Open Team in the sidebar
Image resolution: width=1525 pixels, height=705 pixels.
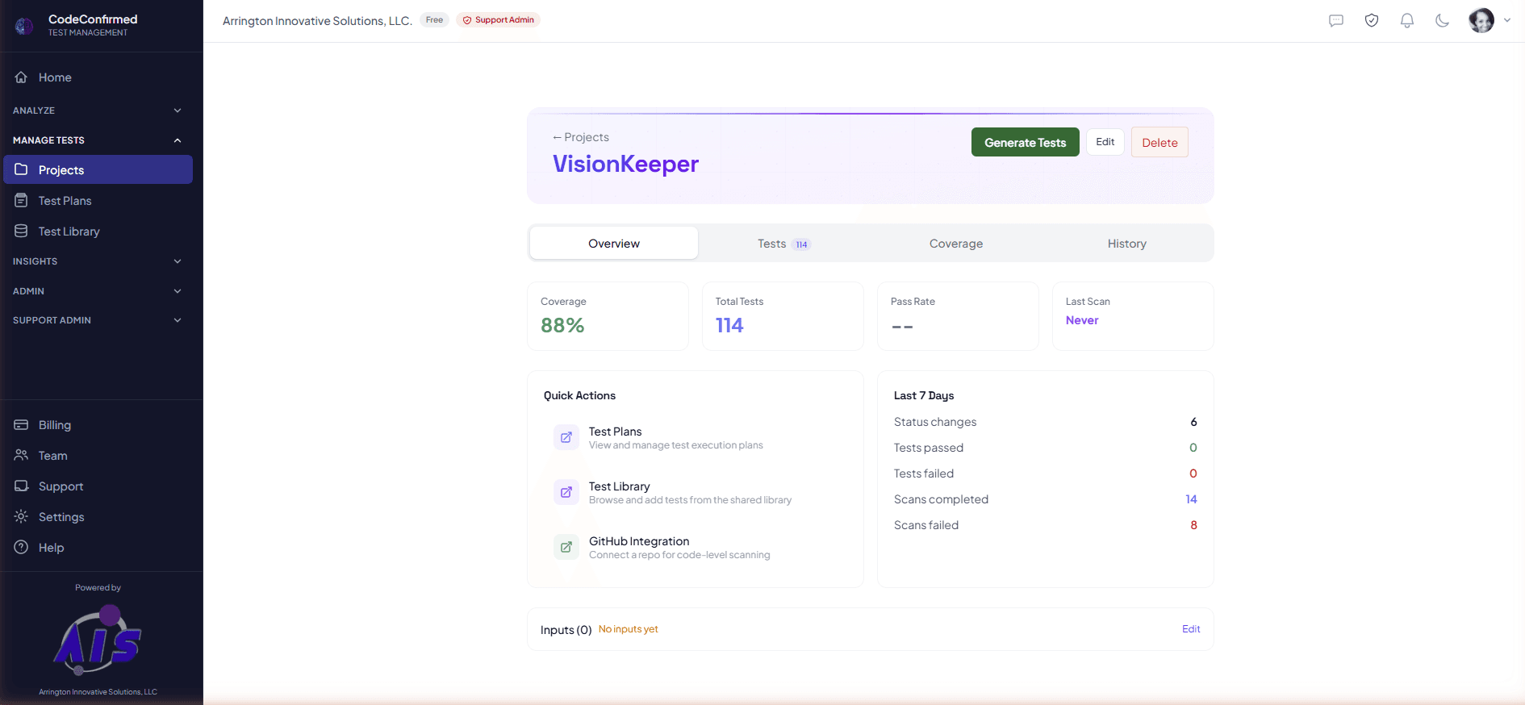point(98,455)
